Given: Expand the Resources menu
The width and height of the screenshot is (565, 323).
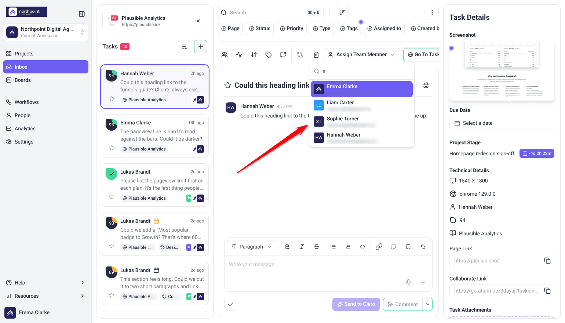Looking at the screenshot, I should [45, 296].
